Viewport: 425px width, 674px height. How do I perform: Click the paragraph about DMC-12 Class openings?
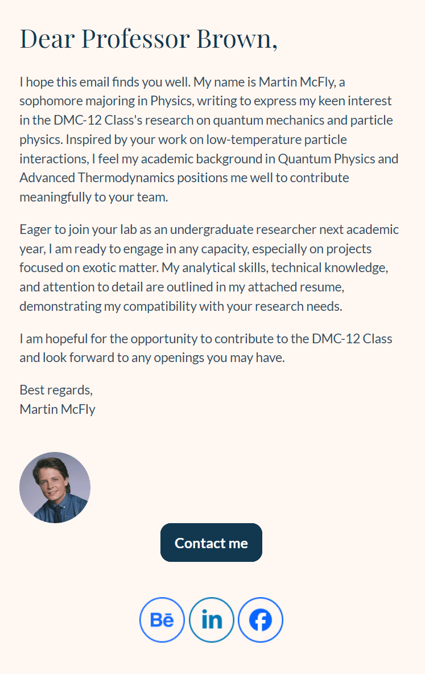(x=205, y=347)
